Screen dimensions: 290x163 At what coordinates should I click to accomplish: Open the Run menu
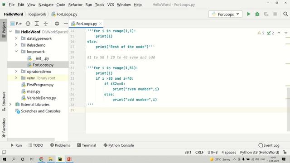pyautogui.click(x=89, y=5)
